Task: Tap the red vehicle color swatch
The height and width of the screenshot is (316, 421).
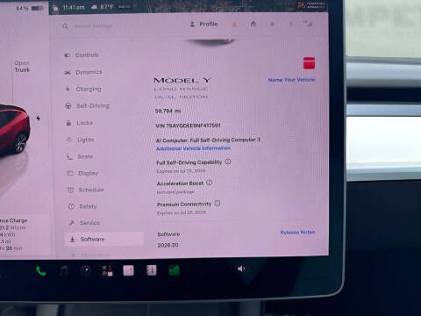Action: pyautogui.click(x=309, y=63)
